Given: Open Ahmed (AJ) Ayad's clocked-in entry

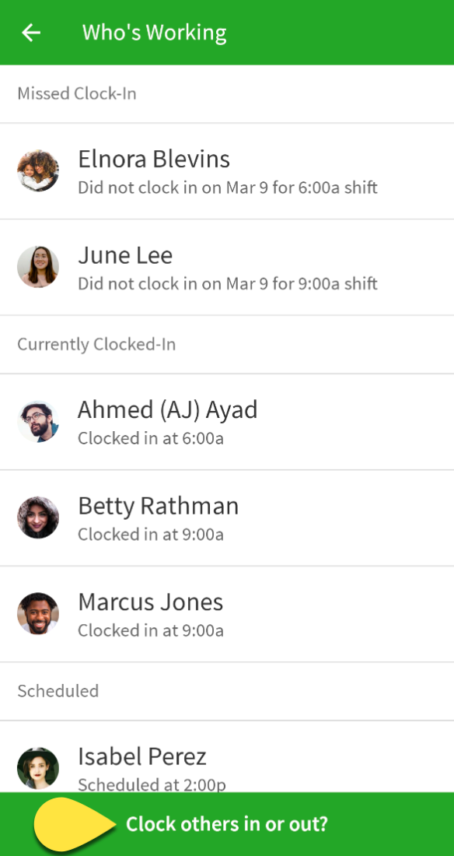Looking at the screenshot, I should pos(227,422).
